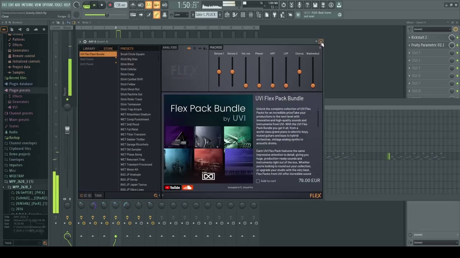Check the Add to cart checkbox
460x258 pixels.
[x=258, y=181]
